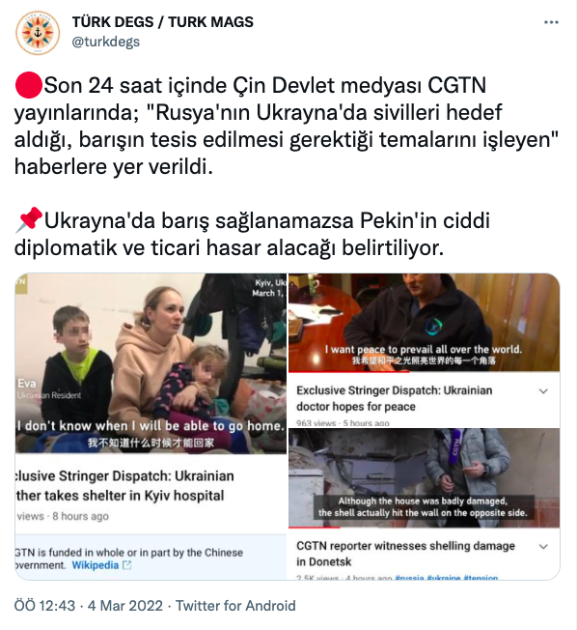Viewport: 577px width, 630px height.
Task: Open the Wikipedia link about CGTN funding
Action: pos(96,565)
